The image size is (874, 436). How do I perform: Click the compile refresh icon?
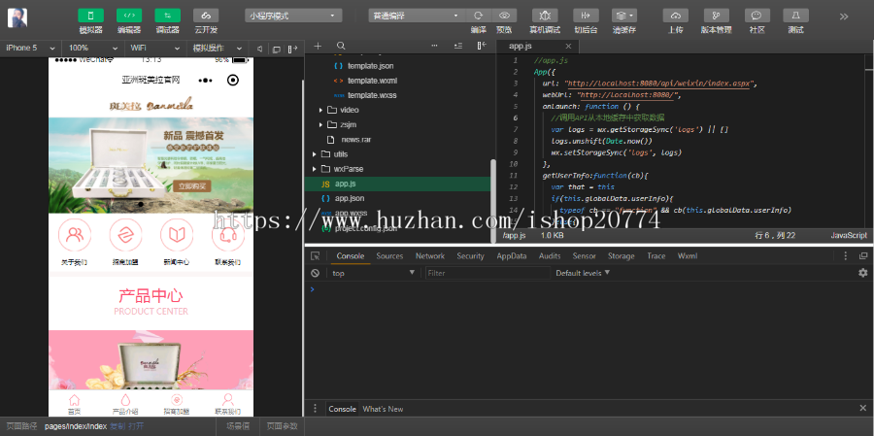point(478,16)
